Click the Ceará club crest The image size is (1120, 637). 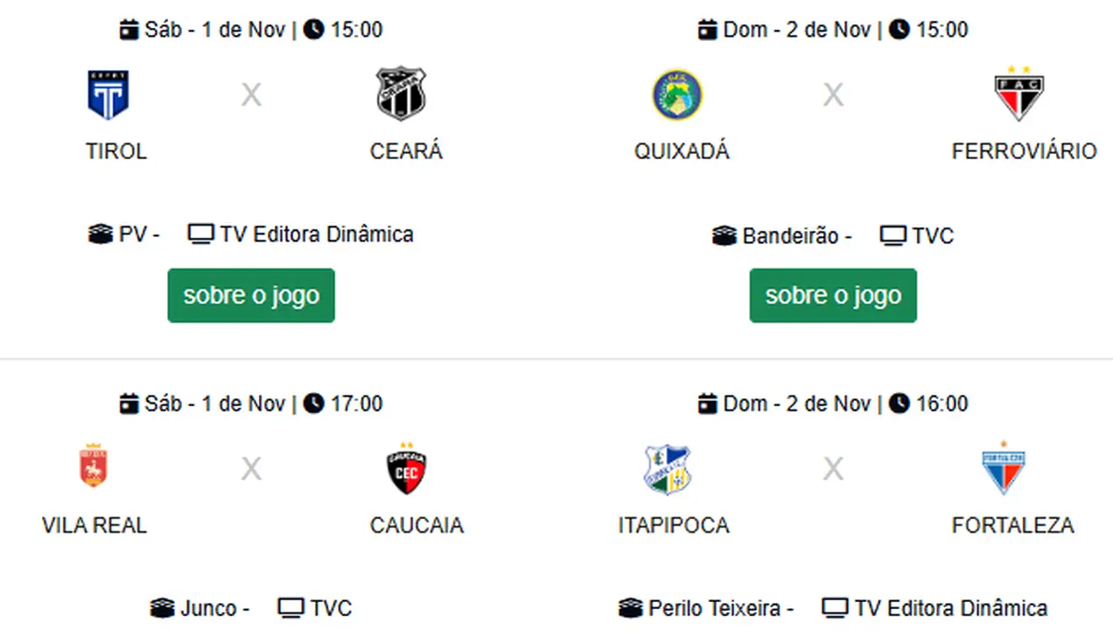click(402, 94)
